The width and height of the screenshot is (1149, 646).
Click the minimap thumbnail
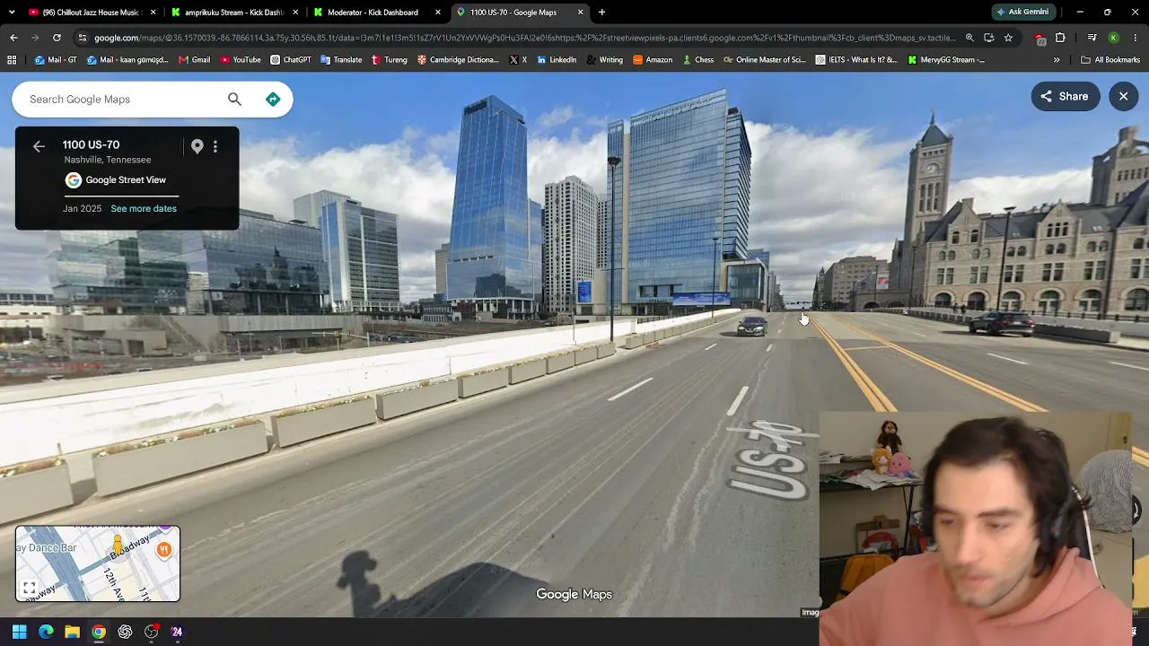(98, 563)
